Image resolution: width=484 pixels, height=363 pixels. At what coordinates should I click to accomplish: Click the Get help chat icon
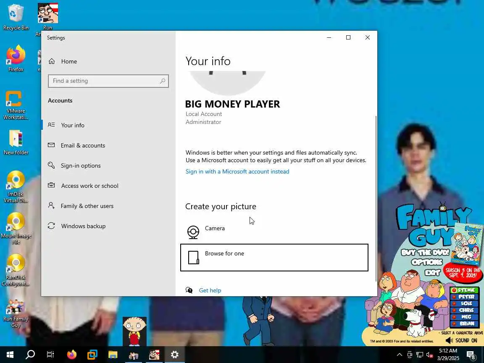(x=189, y=290)
